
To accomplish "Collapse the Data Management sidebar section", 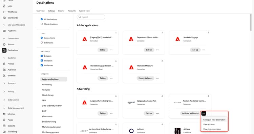I will click(x=4, y=108).
